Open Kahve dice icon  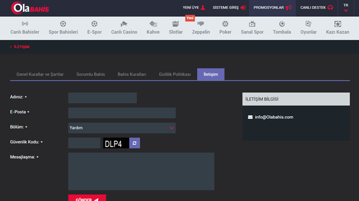(153, 24)
